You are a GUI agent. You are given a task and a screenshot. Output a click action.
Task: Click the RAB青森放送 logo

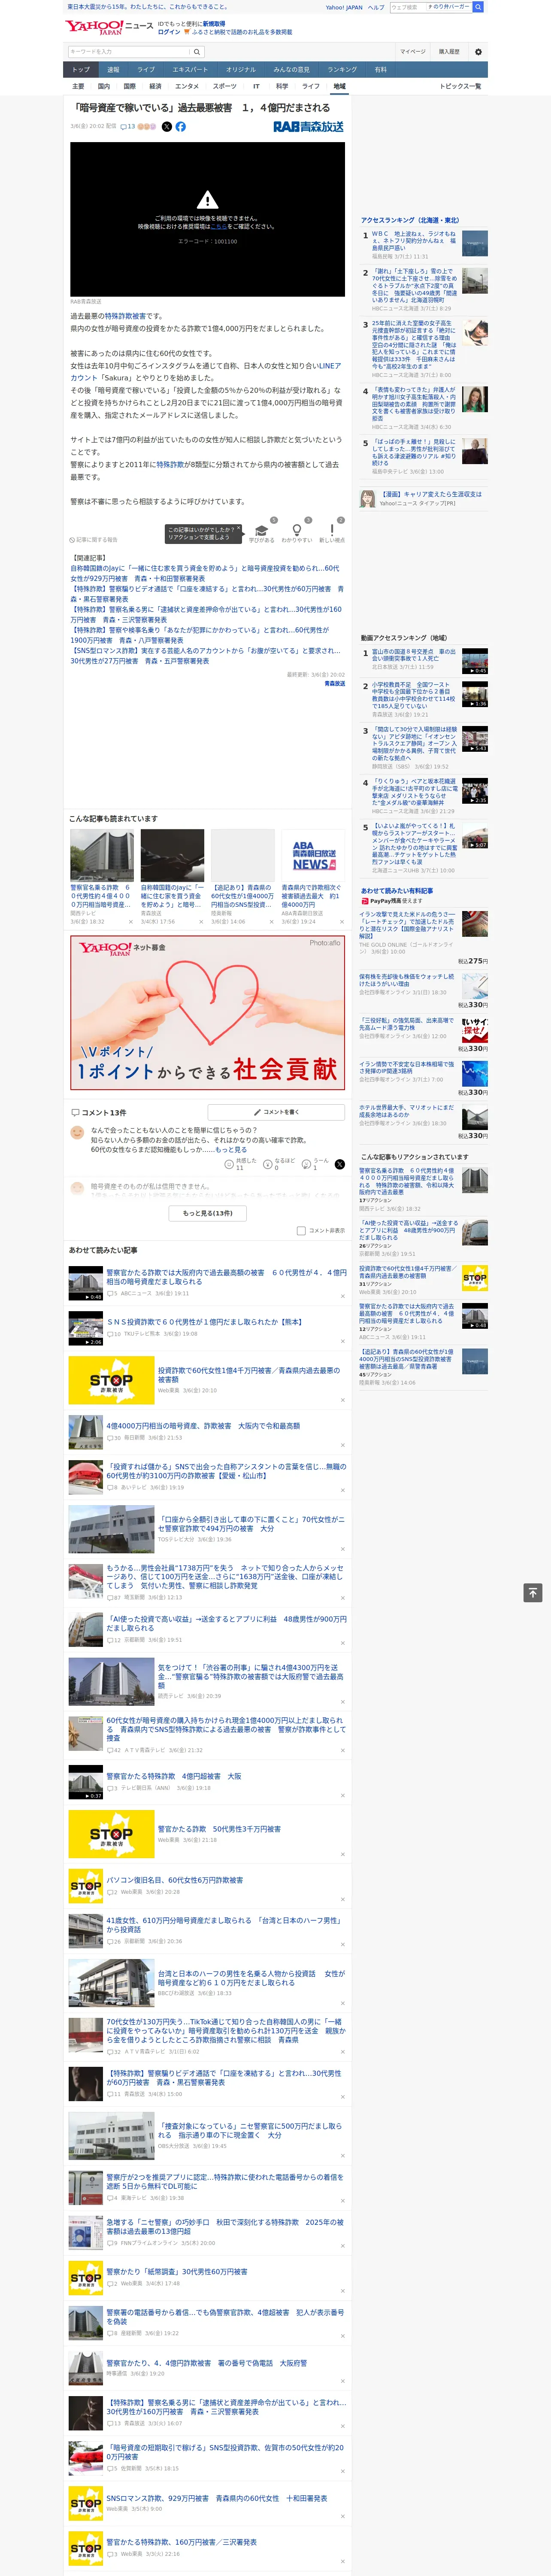coord(308,127)
